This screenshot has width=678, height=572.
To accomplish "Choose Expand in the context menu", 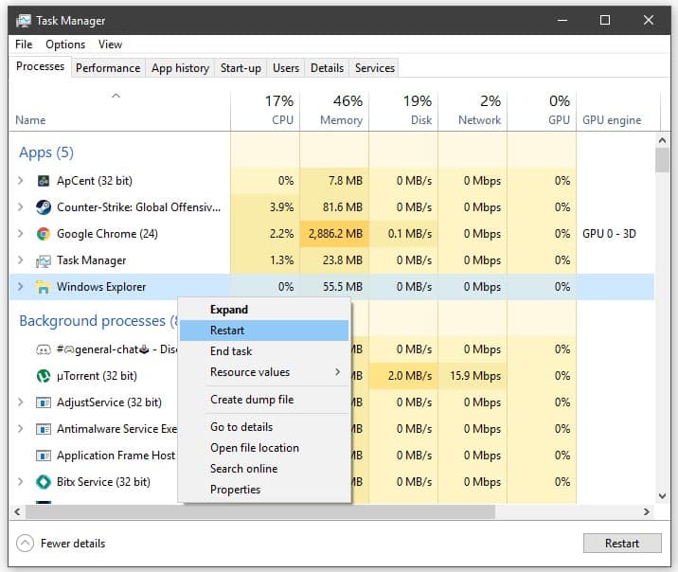I will [x=264, y=310].
